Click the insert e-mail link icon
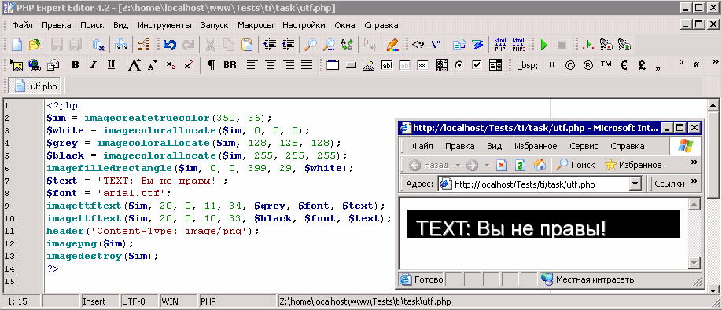The height and width of the screenshot is (310, 722). click(53, 65)
